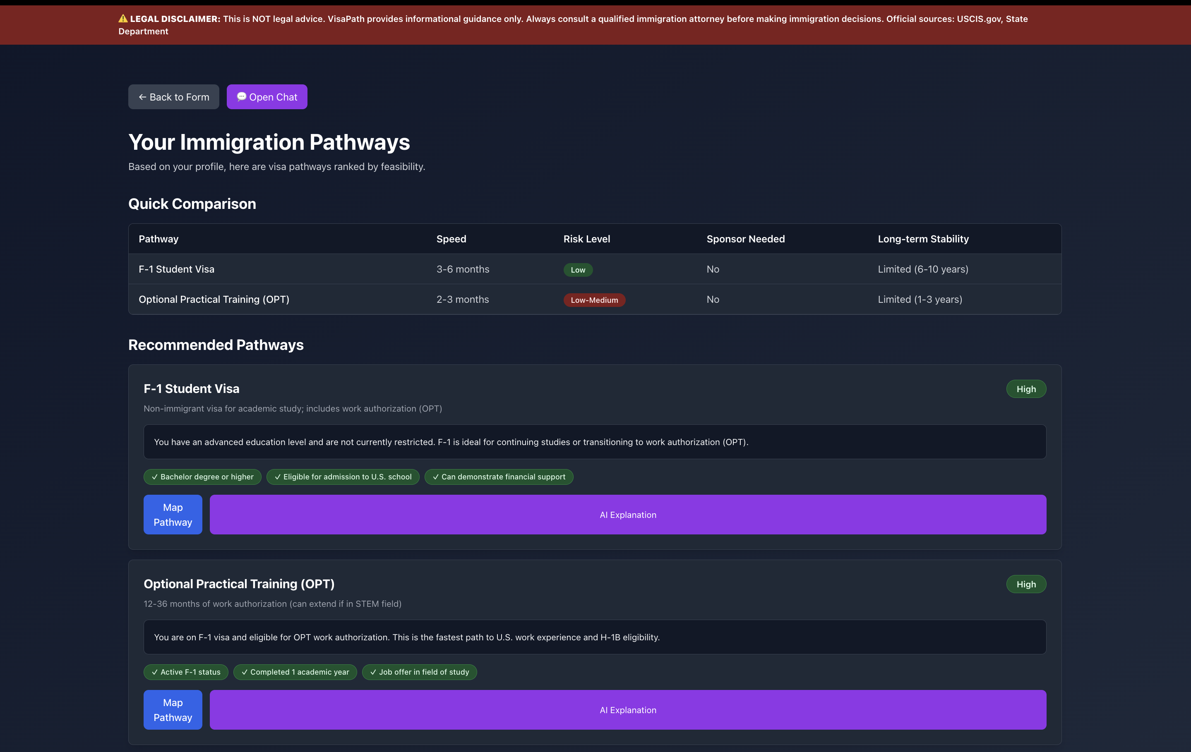Viewport: 1191px width, 752px height.
Task: Click Map Pathway for Optional Practical Training
Action: [x=173, y=709]
